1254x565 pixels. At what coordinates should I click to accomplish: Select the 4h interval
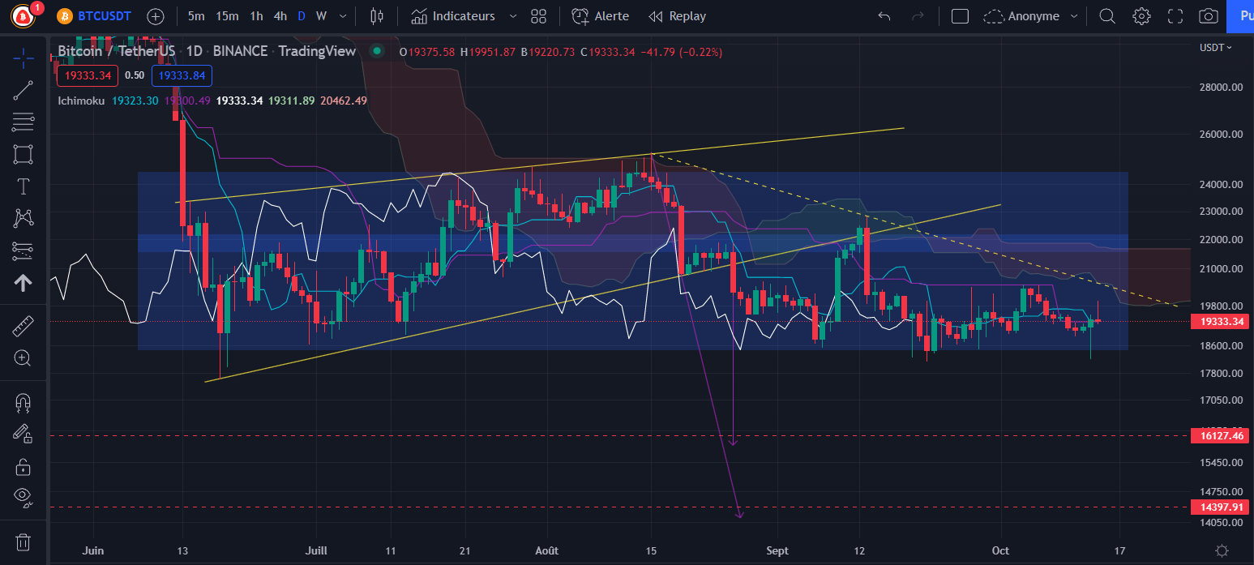pos(280,15)
